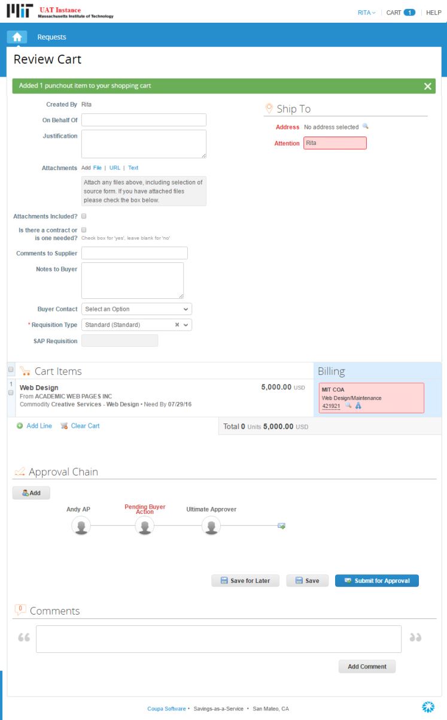Screen dimensions: 447x720
Task: Click the Clear Cart link
Action: tap(85, 426)
